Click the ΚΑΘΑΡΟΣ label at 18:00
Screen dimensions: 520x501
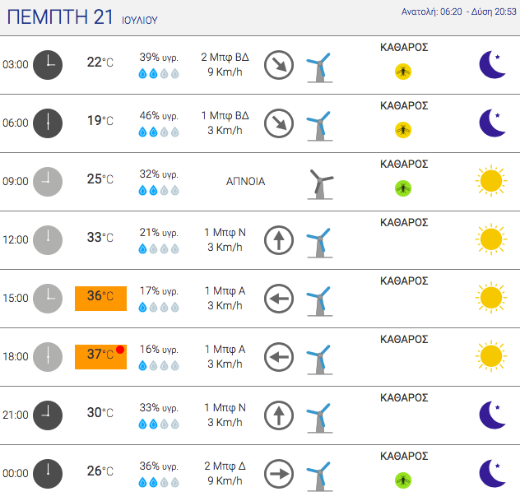[x=404, y=339]
